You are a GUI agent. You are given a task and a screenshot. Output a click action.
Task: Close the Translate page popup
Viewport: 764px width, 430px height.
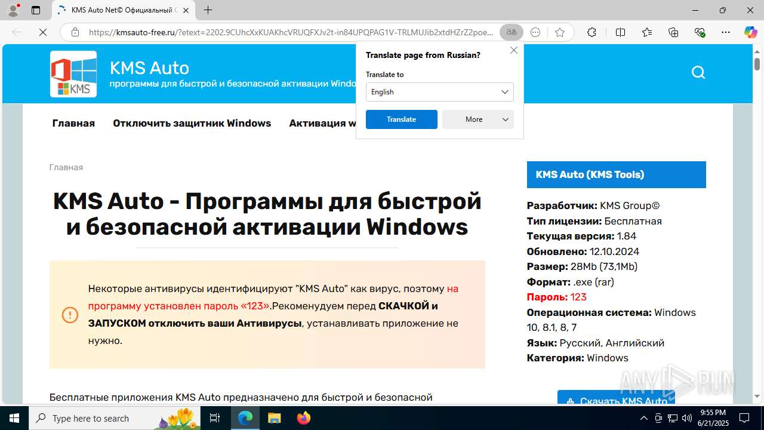(x=513, y=50)
